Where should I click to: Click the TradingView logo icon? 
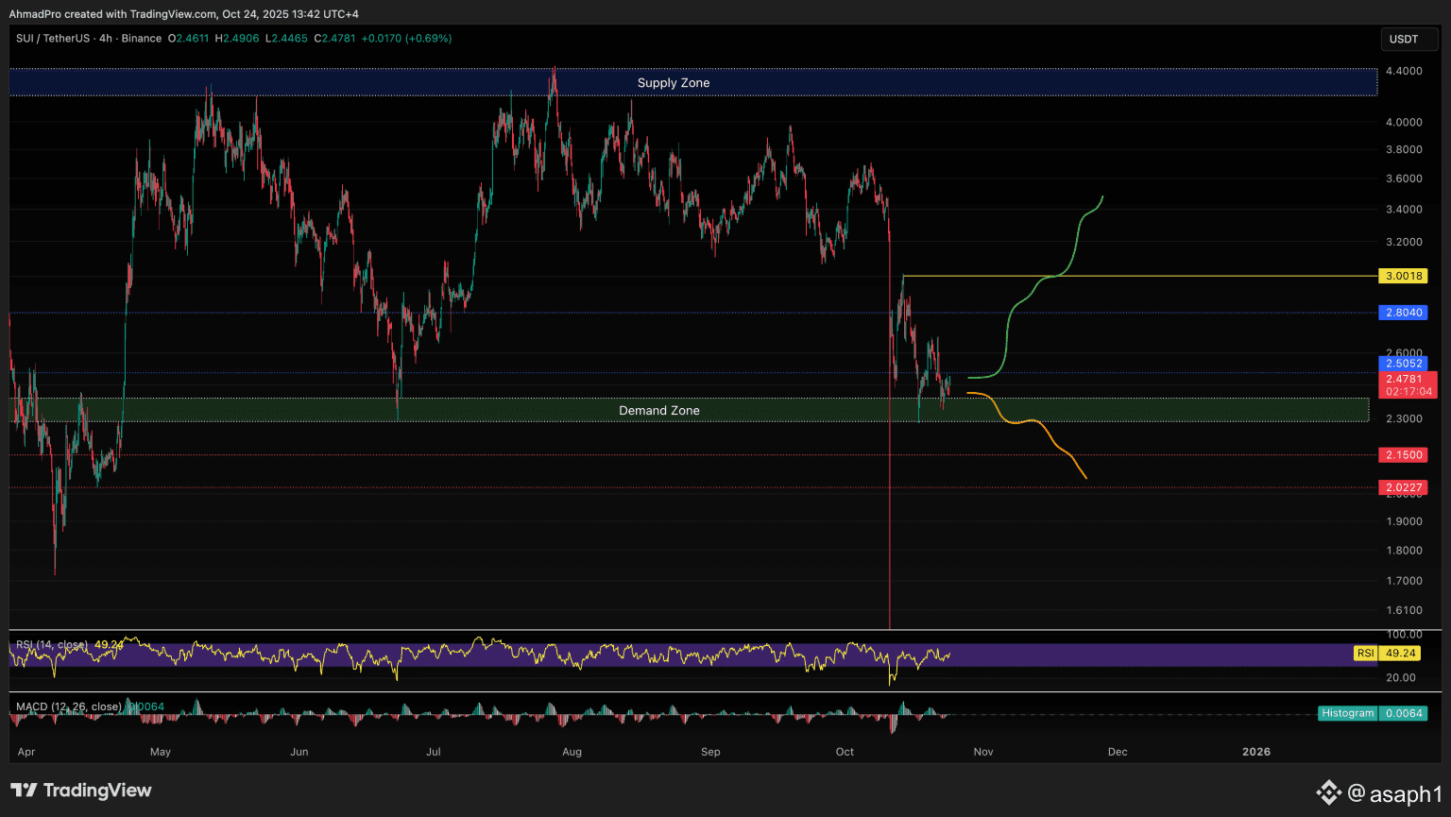click(x=25, y=791)
